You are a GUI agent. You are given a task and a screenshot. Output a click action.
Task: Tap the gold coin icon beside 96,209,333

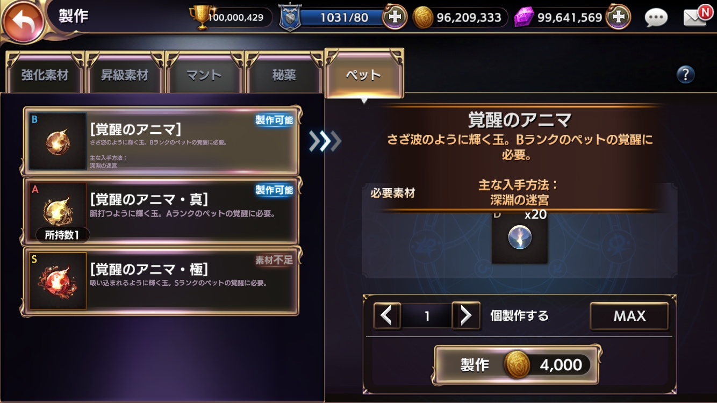pyautogui.click(x=424, y=18)
